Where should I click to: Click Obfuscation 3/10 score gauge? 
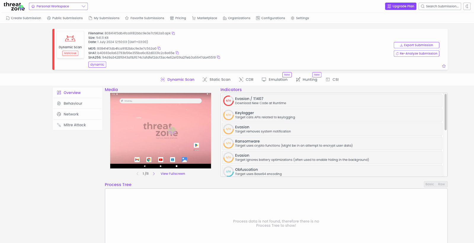click(x=228, y=171)
